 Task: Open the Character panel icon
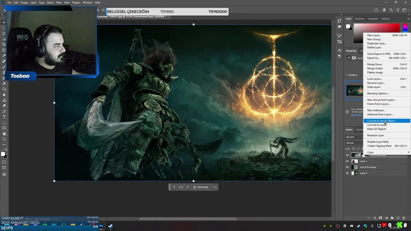(x=339, y=50)
